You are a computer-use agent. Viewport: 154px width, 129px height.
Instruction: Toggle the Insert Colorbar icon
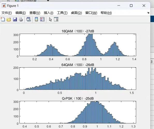tap(36, 19)
